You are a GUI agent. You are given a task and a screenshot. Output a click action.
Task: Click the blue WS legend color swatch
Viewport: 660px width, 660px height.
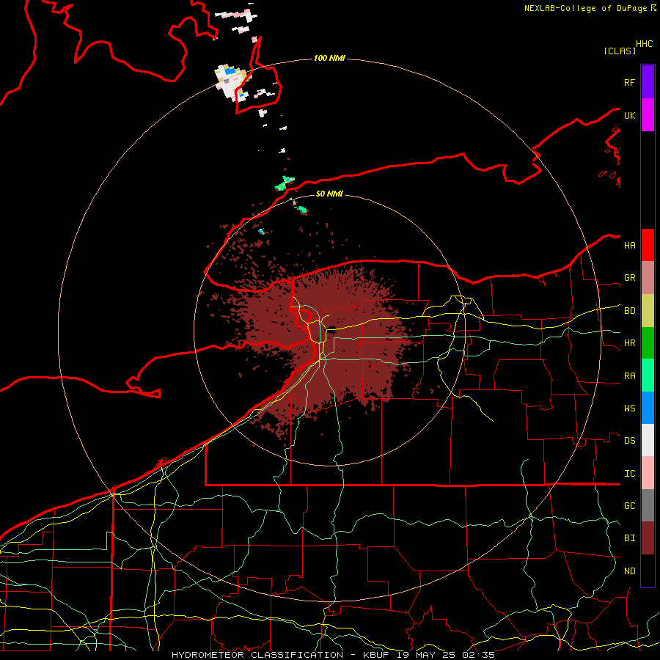click(x=648, y=408)
